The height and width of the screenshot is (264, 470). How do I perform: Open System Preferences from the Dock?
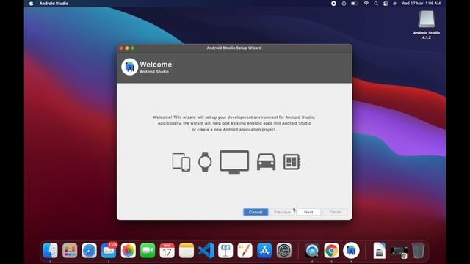pyautogui.click(x=284, y=251)
